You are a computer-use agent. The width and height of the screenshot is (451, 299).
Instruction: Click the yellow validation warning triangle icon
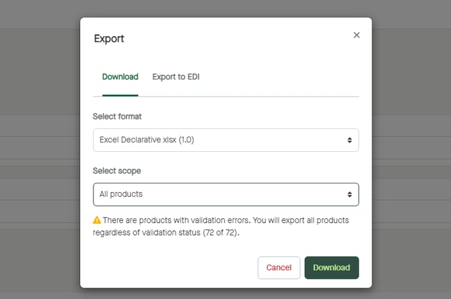(97, 220)
